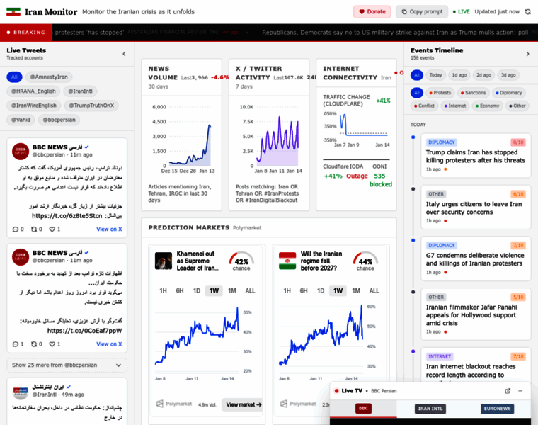The image size is (538, 425).
Task: Click the Copy prompt button
Action: point(422,11)
